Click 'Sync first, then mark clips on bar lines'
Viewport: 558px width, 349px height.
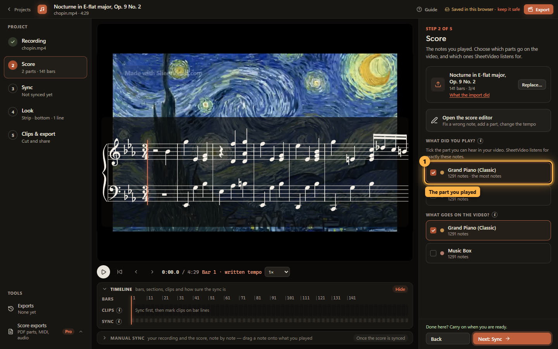[x=172, y=310]
